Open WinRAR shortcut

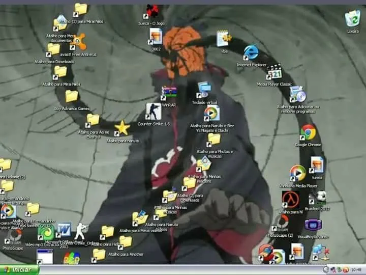coord(169,93)
